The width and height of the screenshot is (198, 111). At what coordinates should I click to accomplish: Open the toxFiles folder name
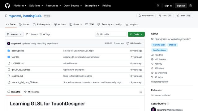click(15, 57)
